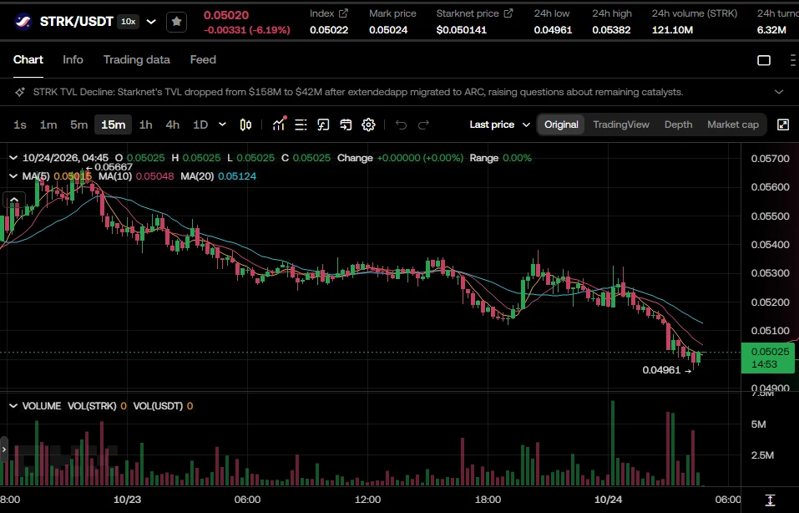799x513 pixels.
Task: Switch chart view to Original
Action: (x=561, y=124)
